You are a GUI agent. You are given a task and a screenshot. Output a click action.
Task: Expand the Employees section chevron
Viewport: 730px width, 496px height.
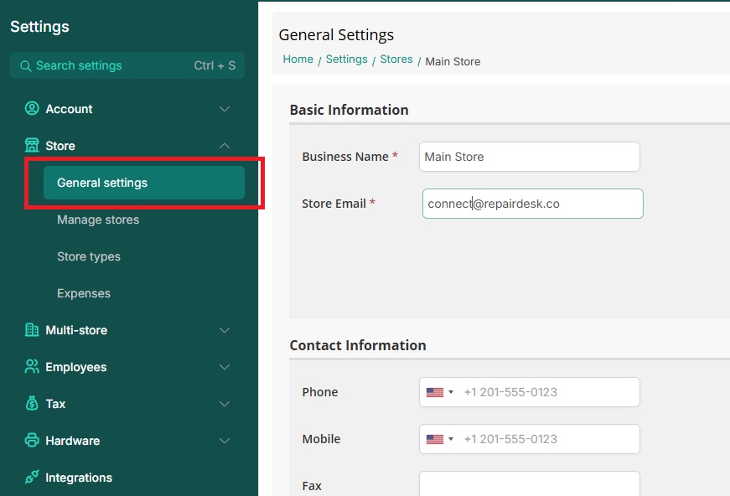[x=225, y=367]
